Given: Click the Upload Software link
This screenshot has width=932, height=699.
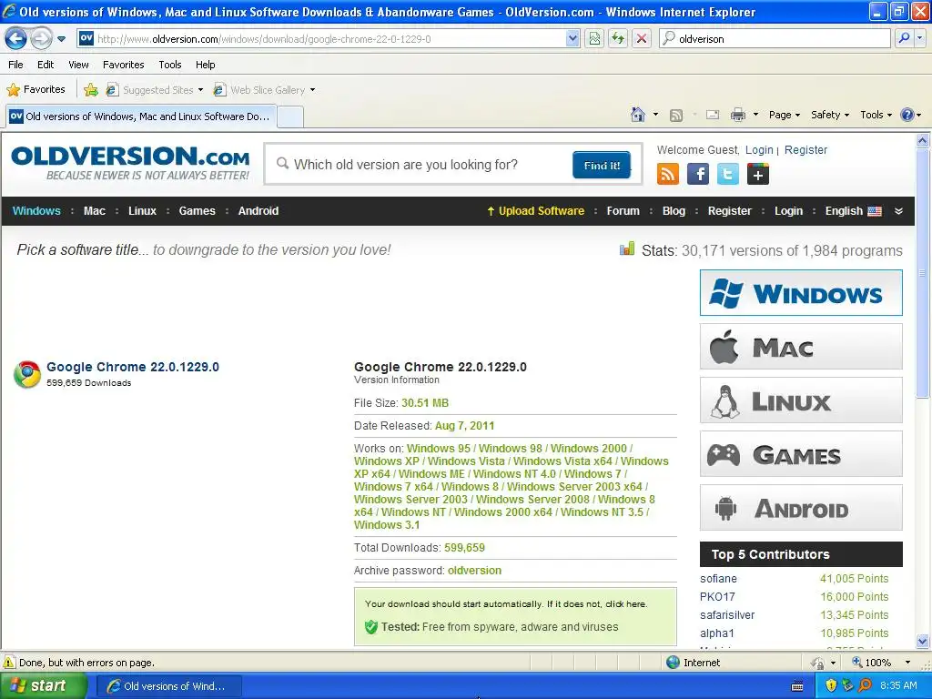Looking at the screenshot, I should (535, 211).
